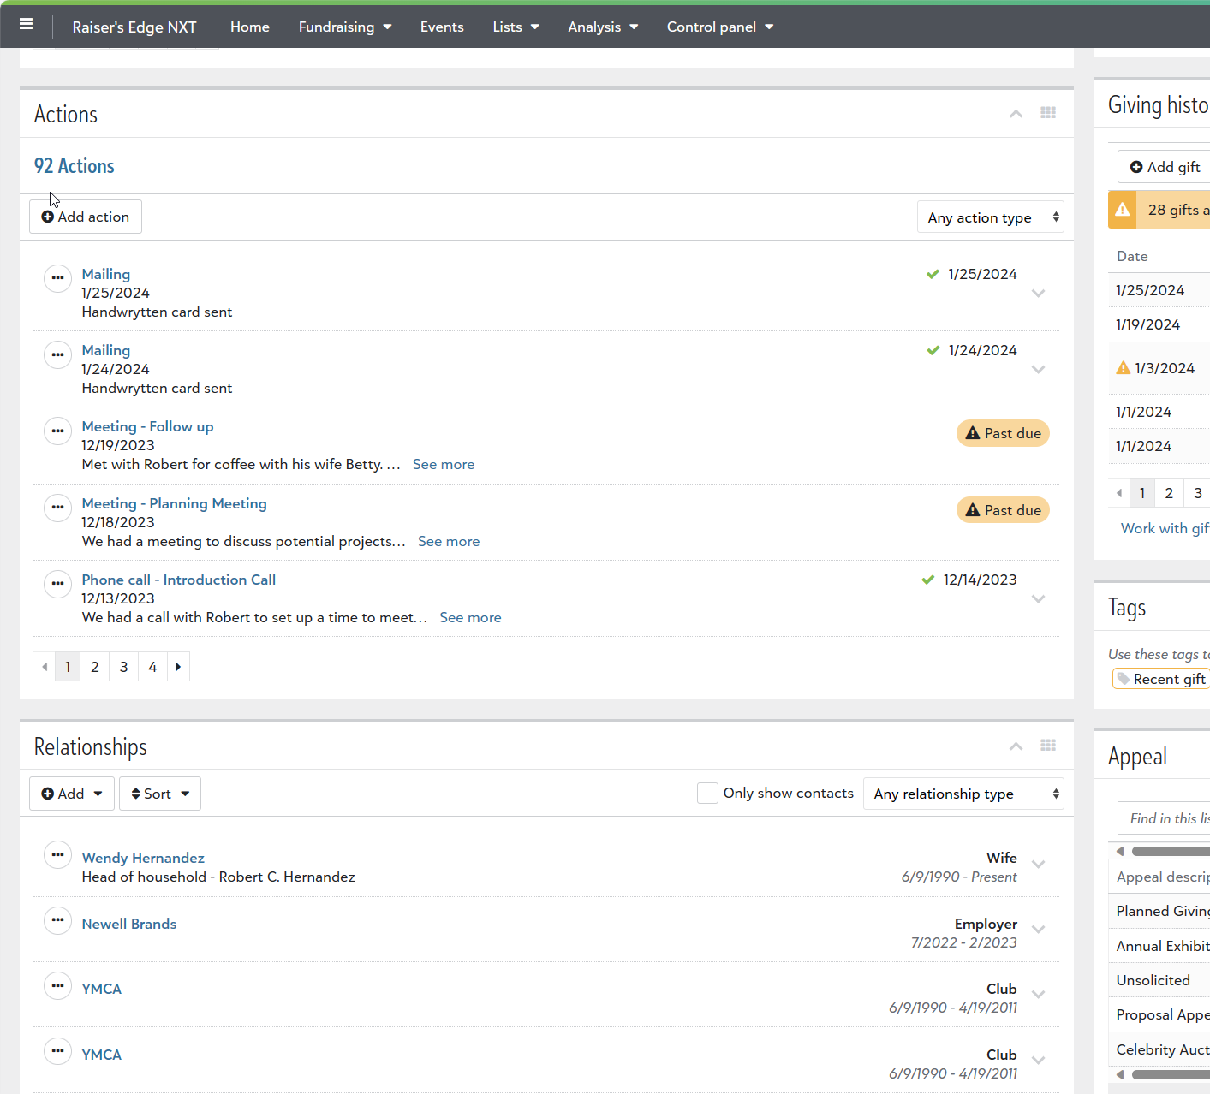Click the Add action button
This screenshot has height=1094, width=1210.
coord(86,217)
